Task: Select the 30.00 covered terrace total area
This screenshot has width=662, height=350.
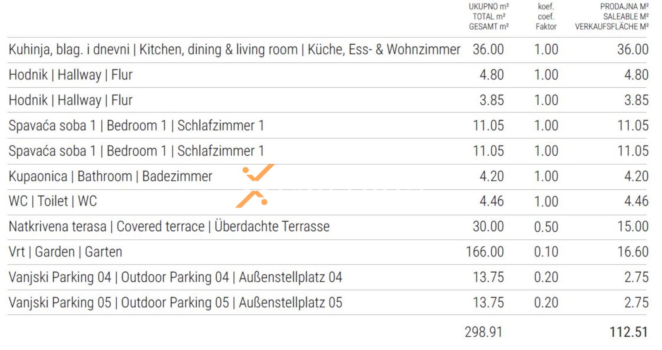Action: [x=488, y=227]
